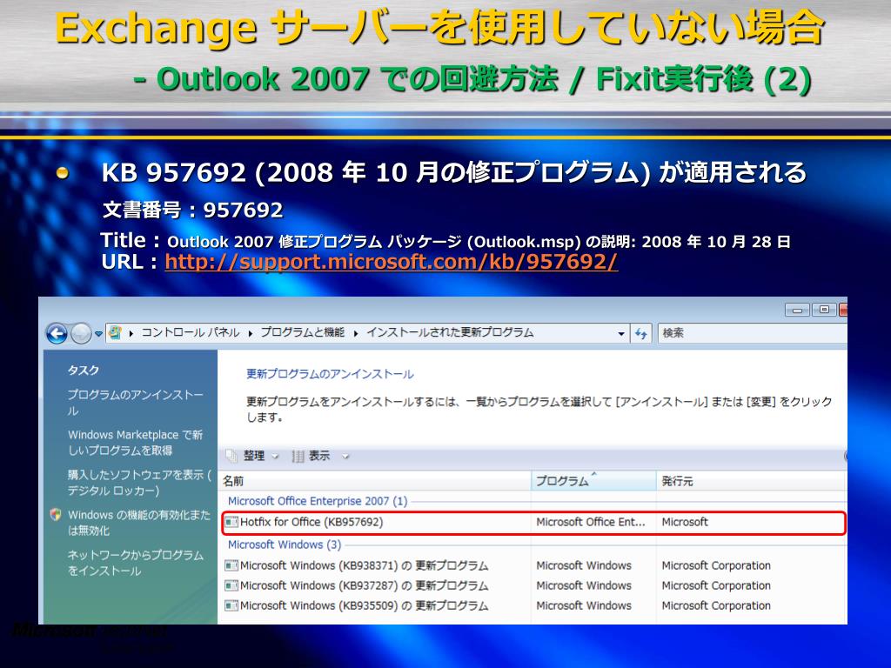Open プログラムのアンインストール task link

[x=135, y=402]
